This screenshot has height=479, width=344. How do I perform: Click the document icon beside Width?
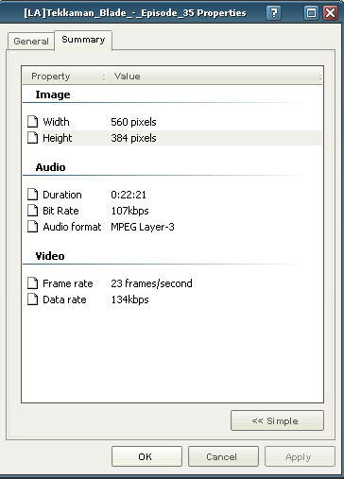[32, 122]
